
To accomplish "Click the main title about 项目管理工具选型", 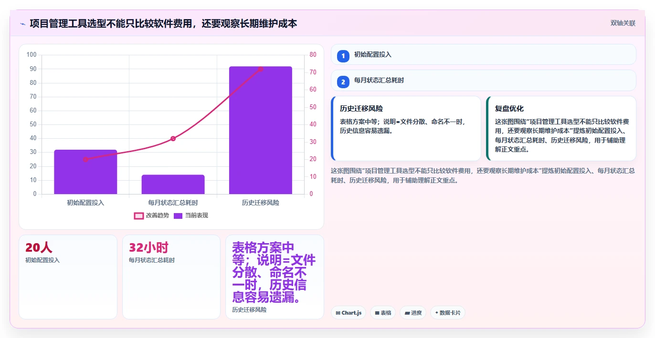I will tap(163, 23).
